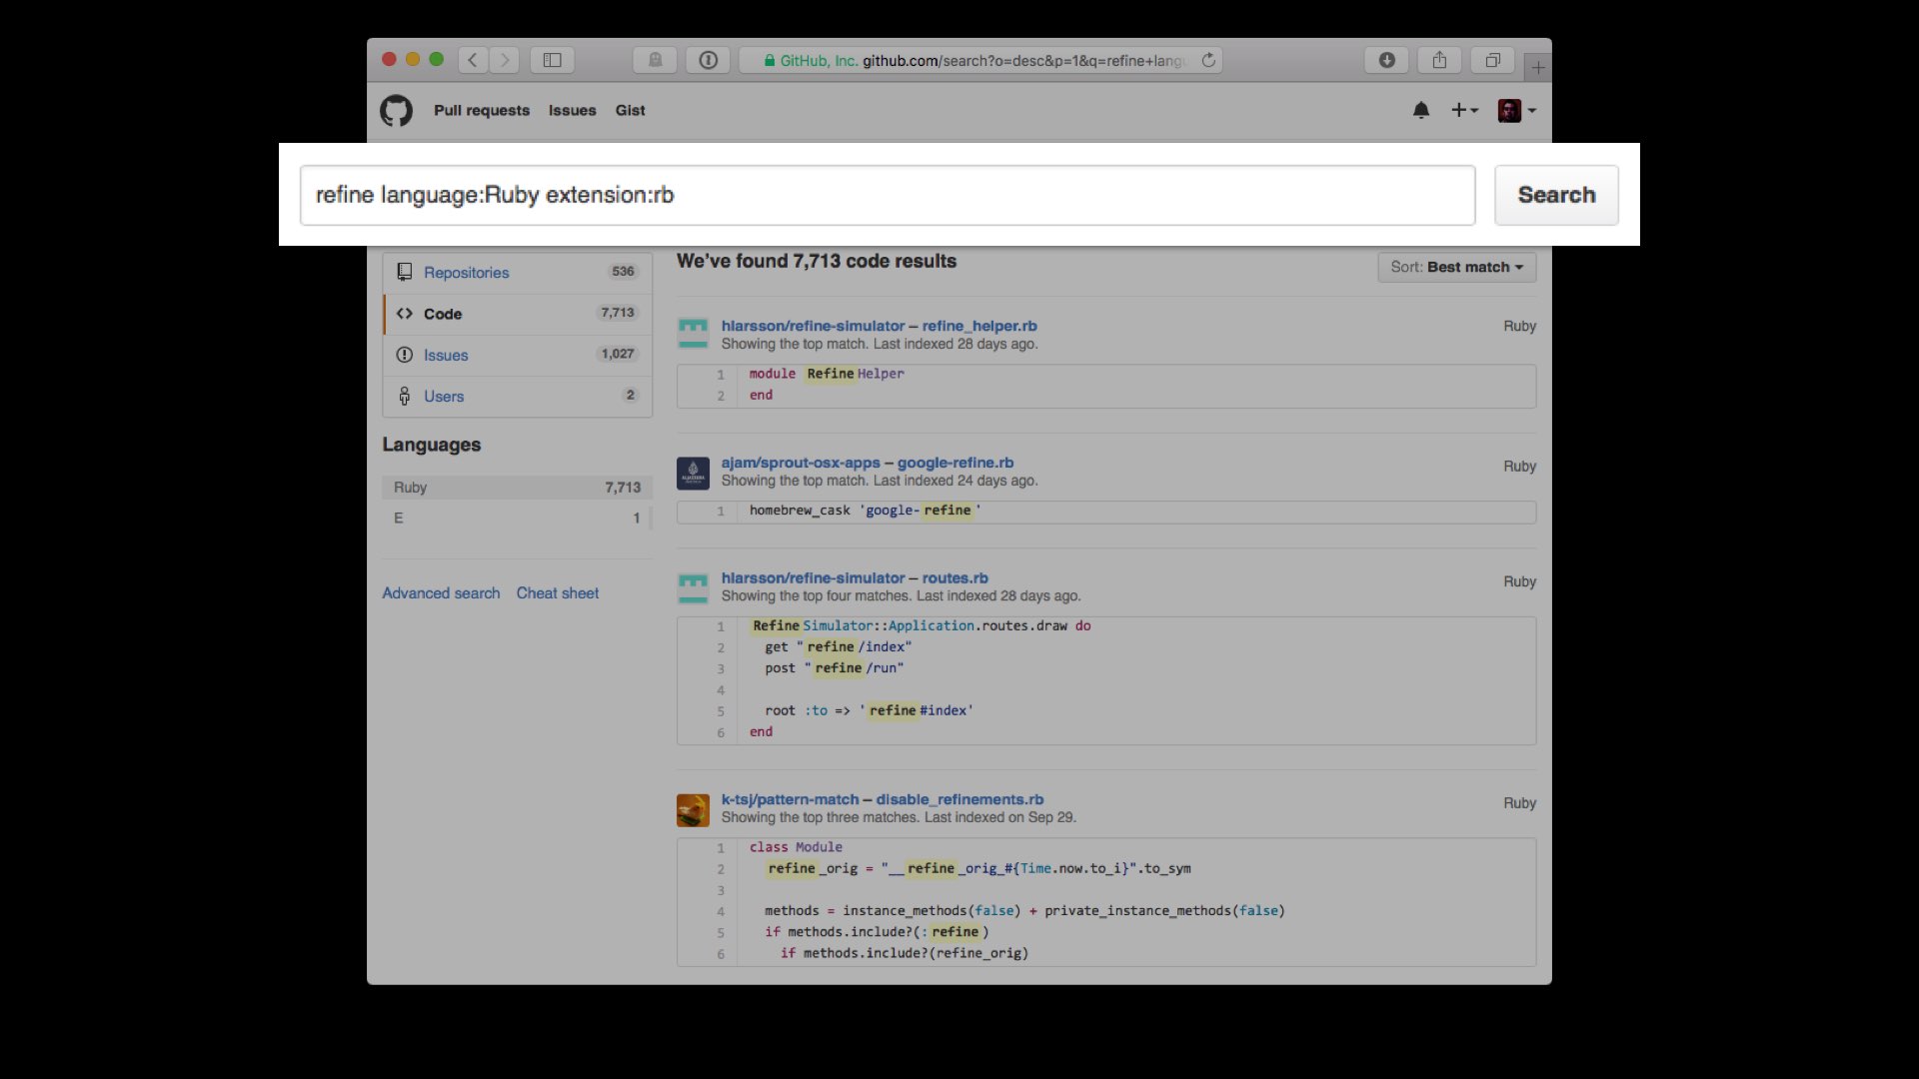This screenshot has height=1079, width=1919.
Task: Click the Code brackets icon
Action: tap(404, 314)
